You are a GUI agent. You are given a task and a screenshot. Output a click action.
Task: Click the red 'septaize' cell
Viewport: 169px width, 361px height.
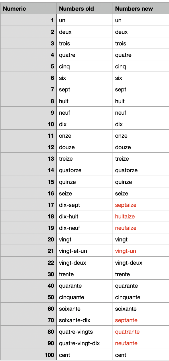point(141,205)
